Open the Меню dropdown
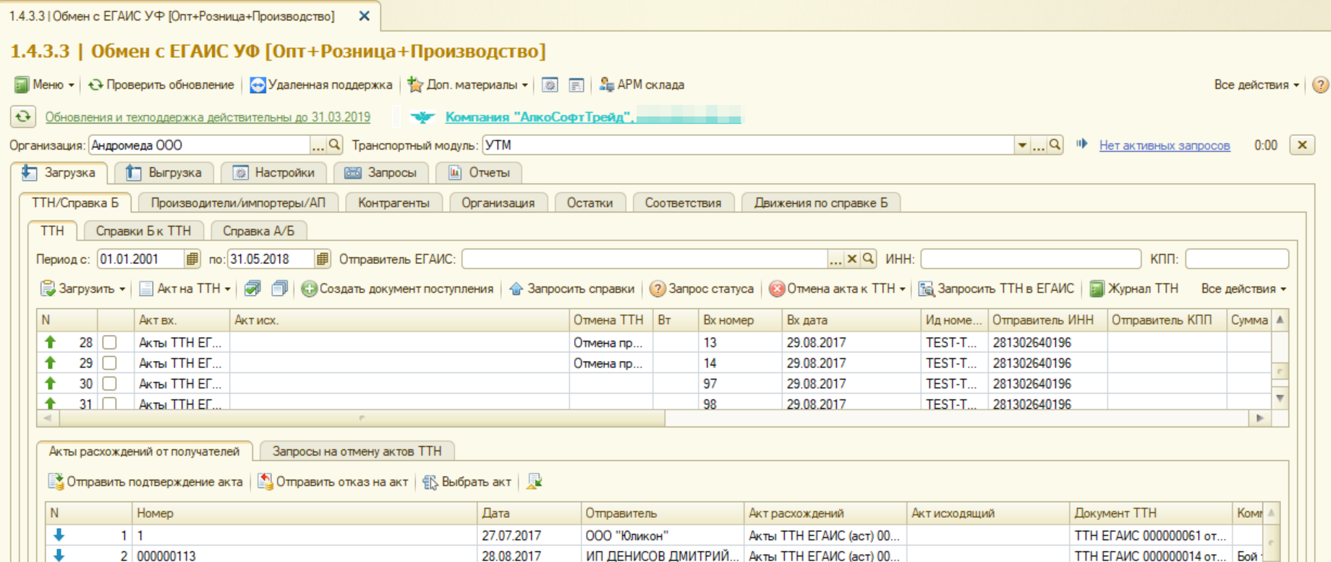The height and width of the screenshot is (562, 1331). [x=45, y=85]
